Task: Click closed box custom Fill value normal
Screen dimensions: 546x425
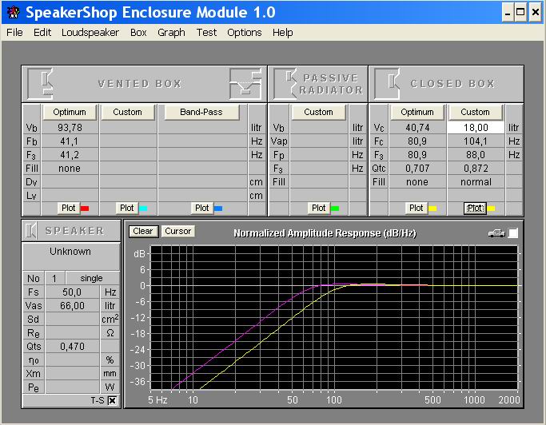Action: click(x=476, y=182)
